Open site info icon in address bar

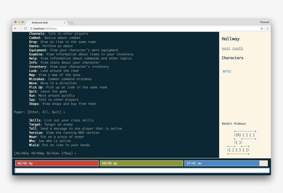(x=31, y=28)
